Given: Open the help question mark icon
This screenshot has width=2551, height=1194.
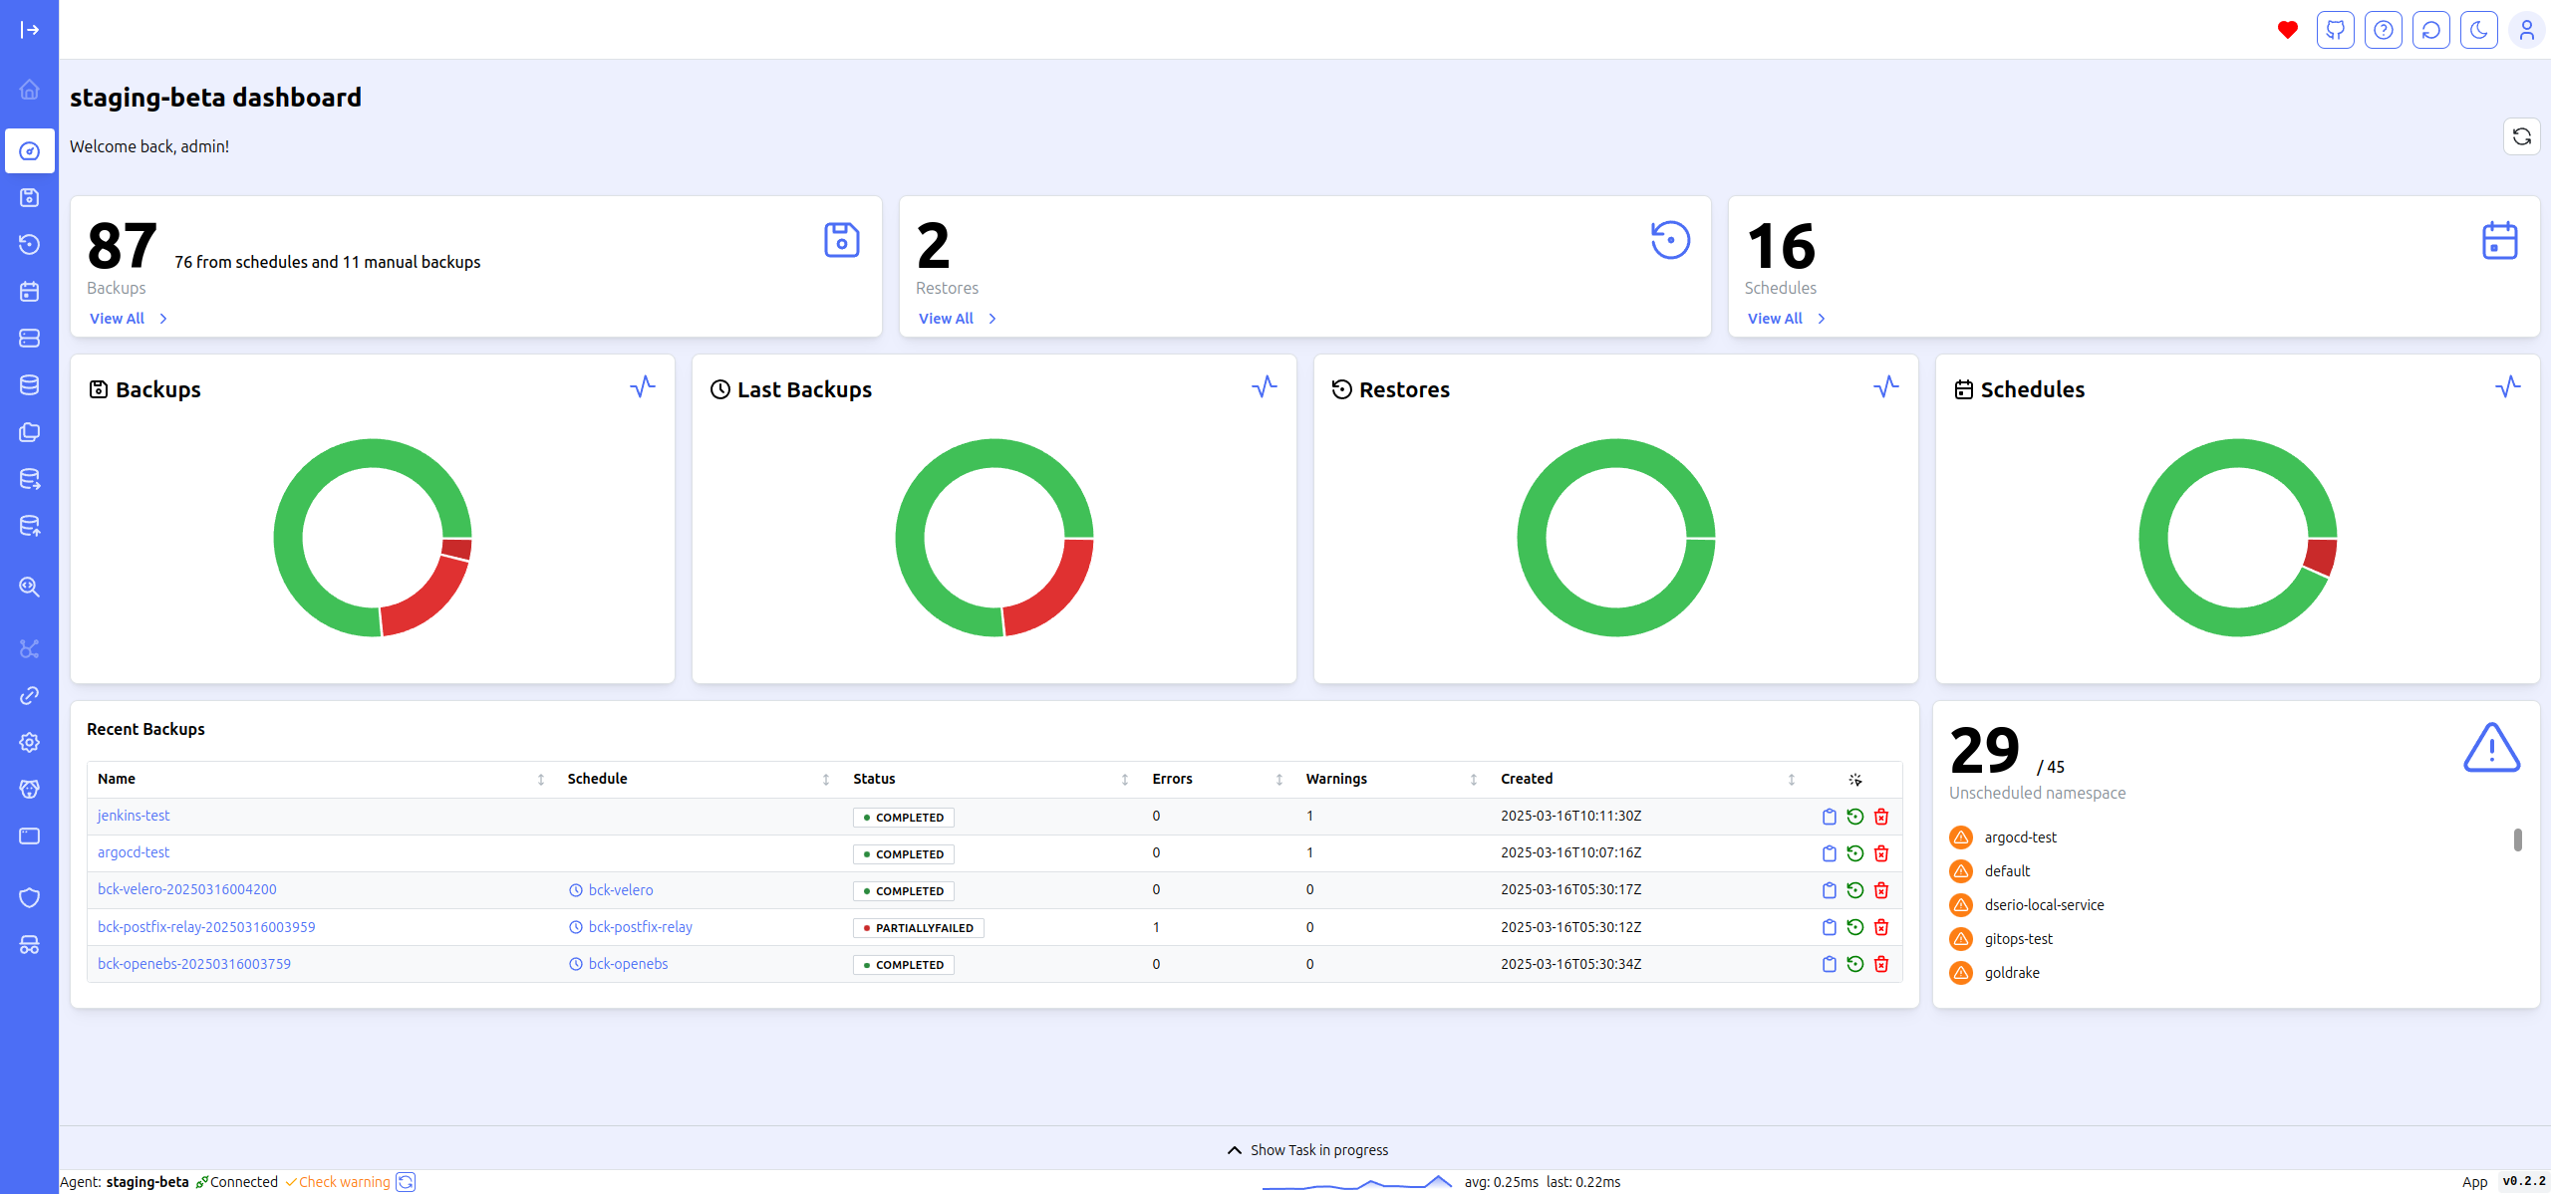Looking at the screenshot, I should coord(2384,30).
